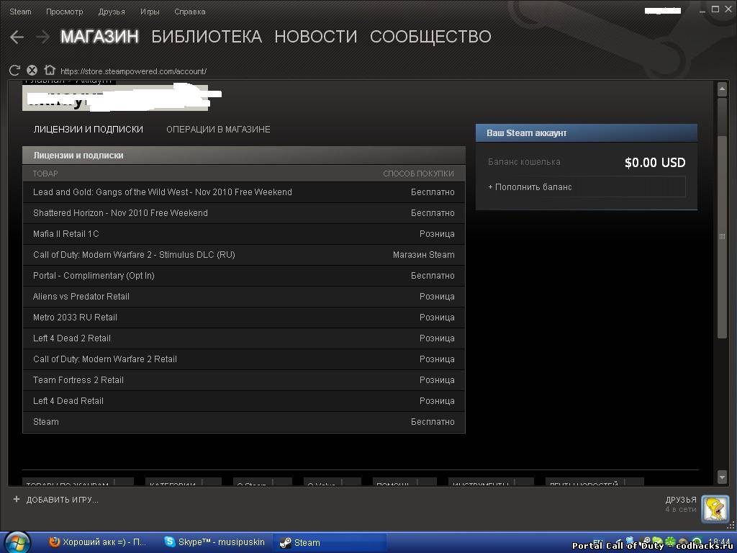Click the Лицензии и подписки table header
The width and height of the screenshot is (737, 553).
(x=244, y=156)
